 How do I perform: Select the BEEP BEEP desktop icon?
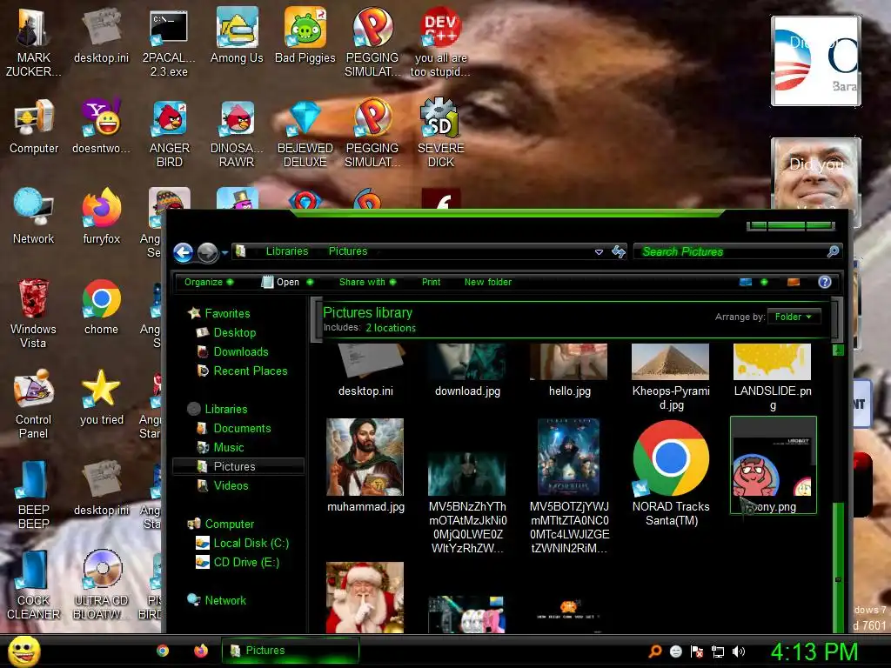click(x=34, y=495)
